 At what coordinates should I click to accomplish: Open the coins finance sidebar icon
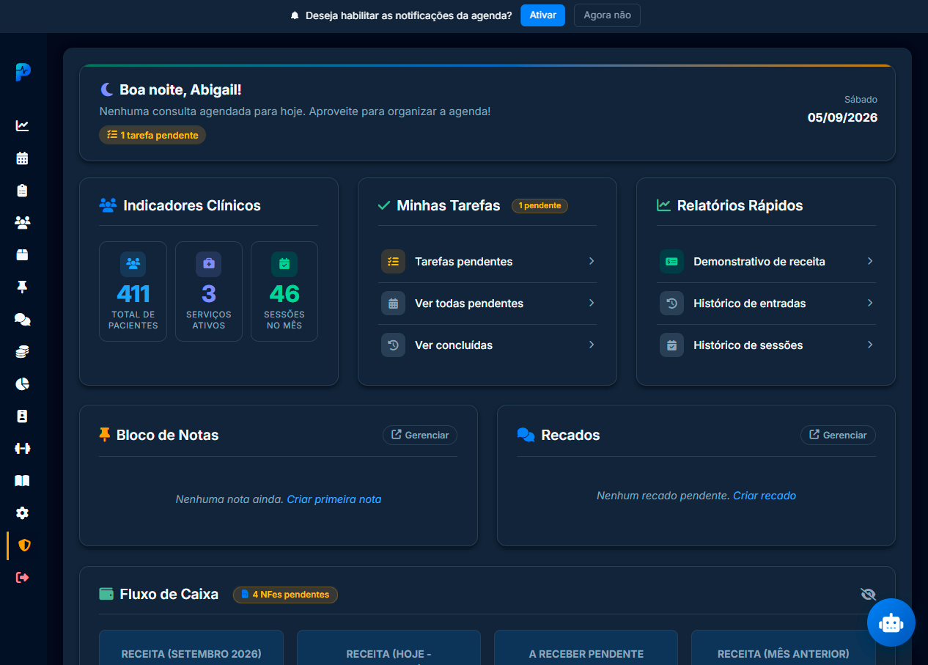tap(23, 351)
